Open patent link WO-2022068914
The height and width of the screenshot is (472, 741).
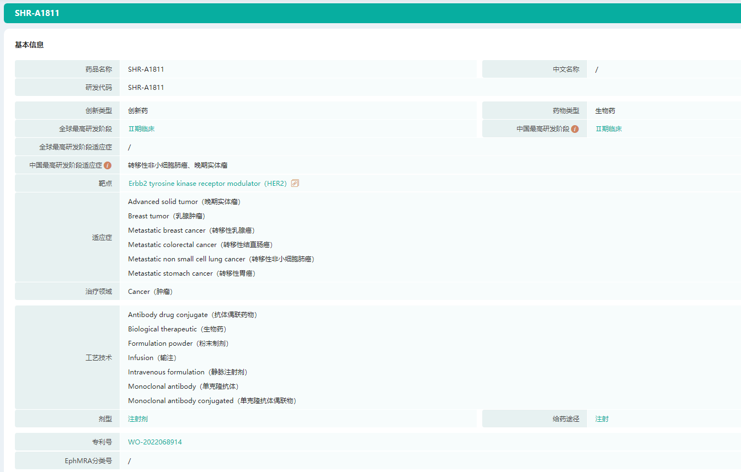155,442
